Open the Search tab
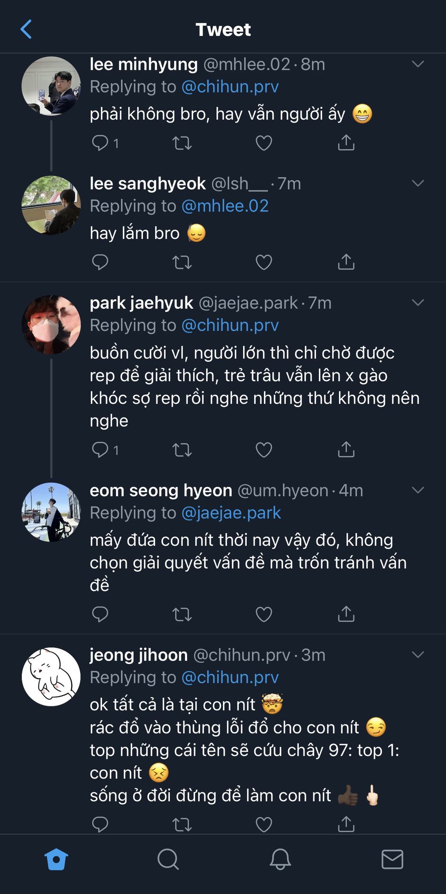Screen dimensions: 446x894 pyautogui.click(x=168, y=859)
